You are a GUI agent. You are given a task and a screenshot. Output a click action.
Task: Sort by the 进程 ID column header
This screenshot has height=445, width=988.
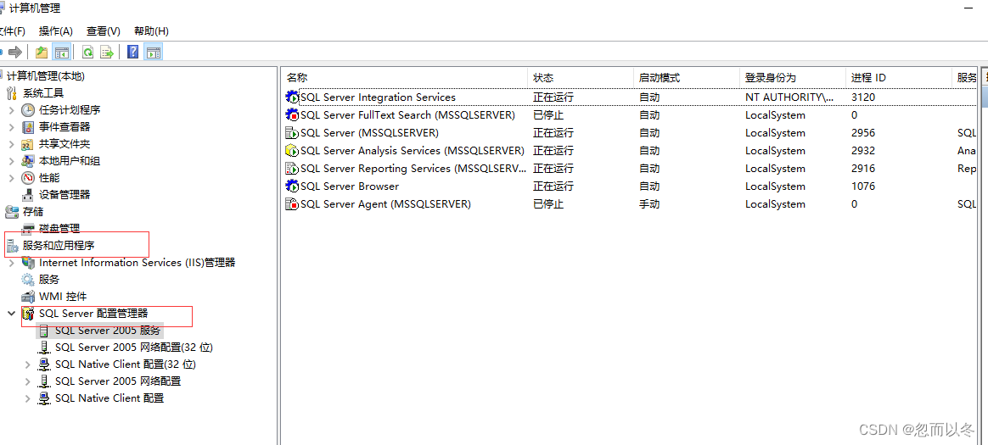[868, 78]
